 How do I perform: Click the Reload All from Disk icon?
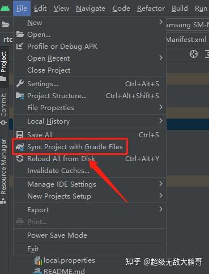[x=20, y=158]
